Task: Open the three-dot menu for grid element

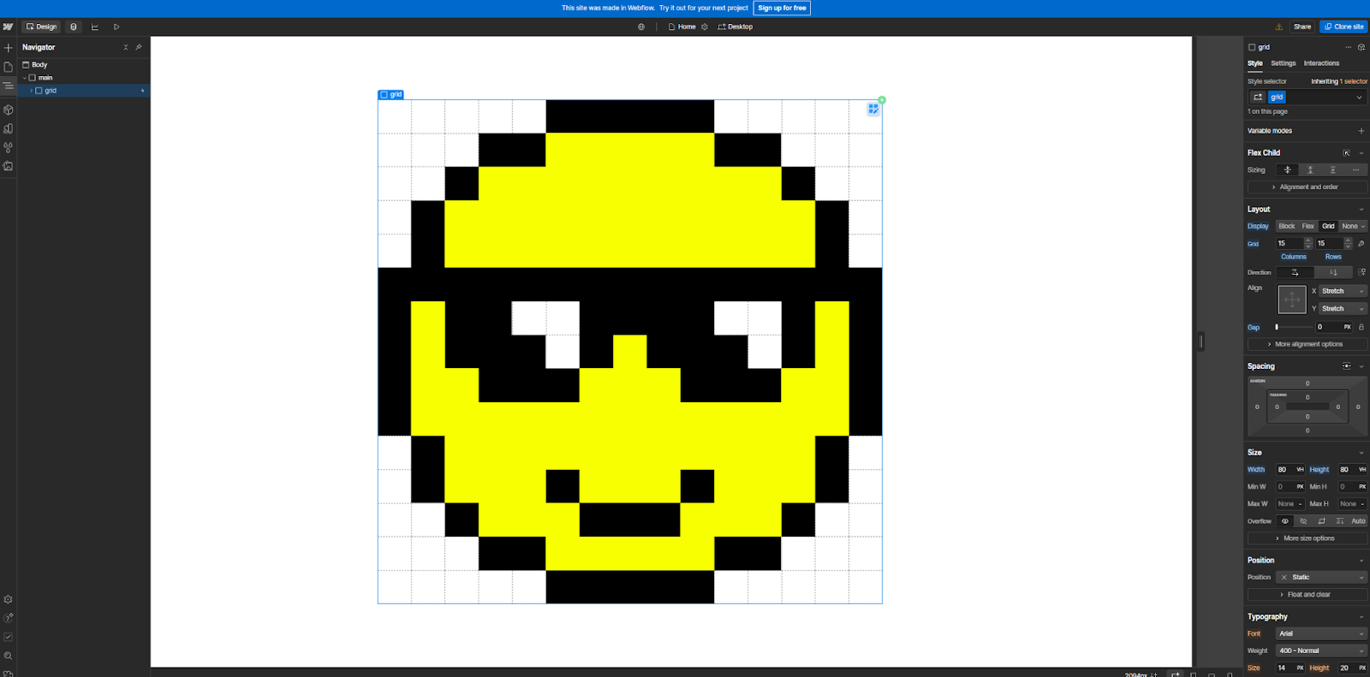Action: click(1349, 47)
